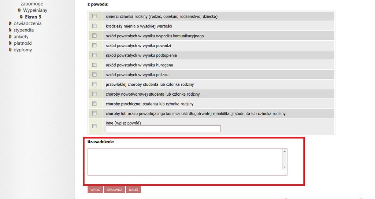Enable 'szkód powstałych w wyniku powodzi' checkbox
This screenshot has height=199, width=375.
click(x=94, y=45)
